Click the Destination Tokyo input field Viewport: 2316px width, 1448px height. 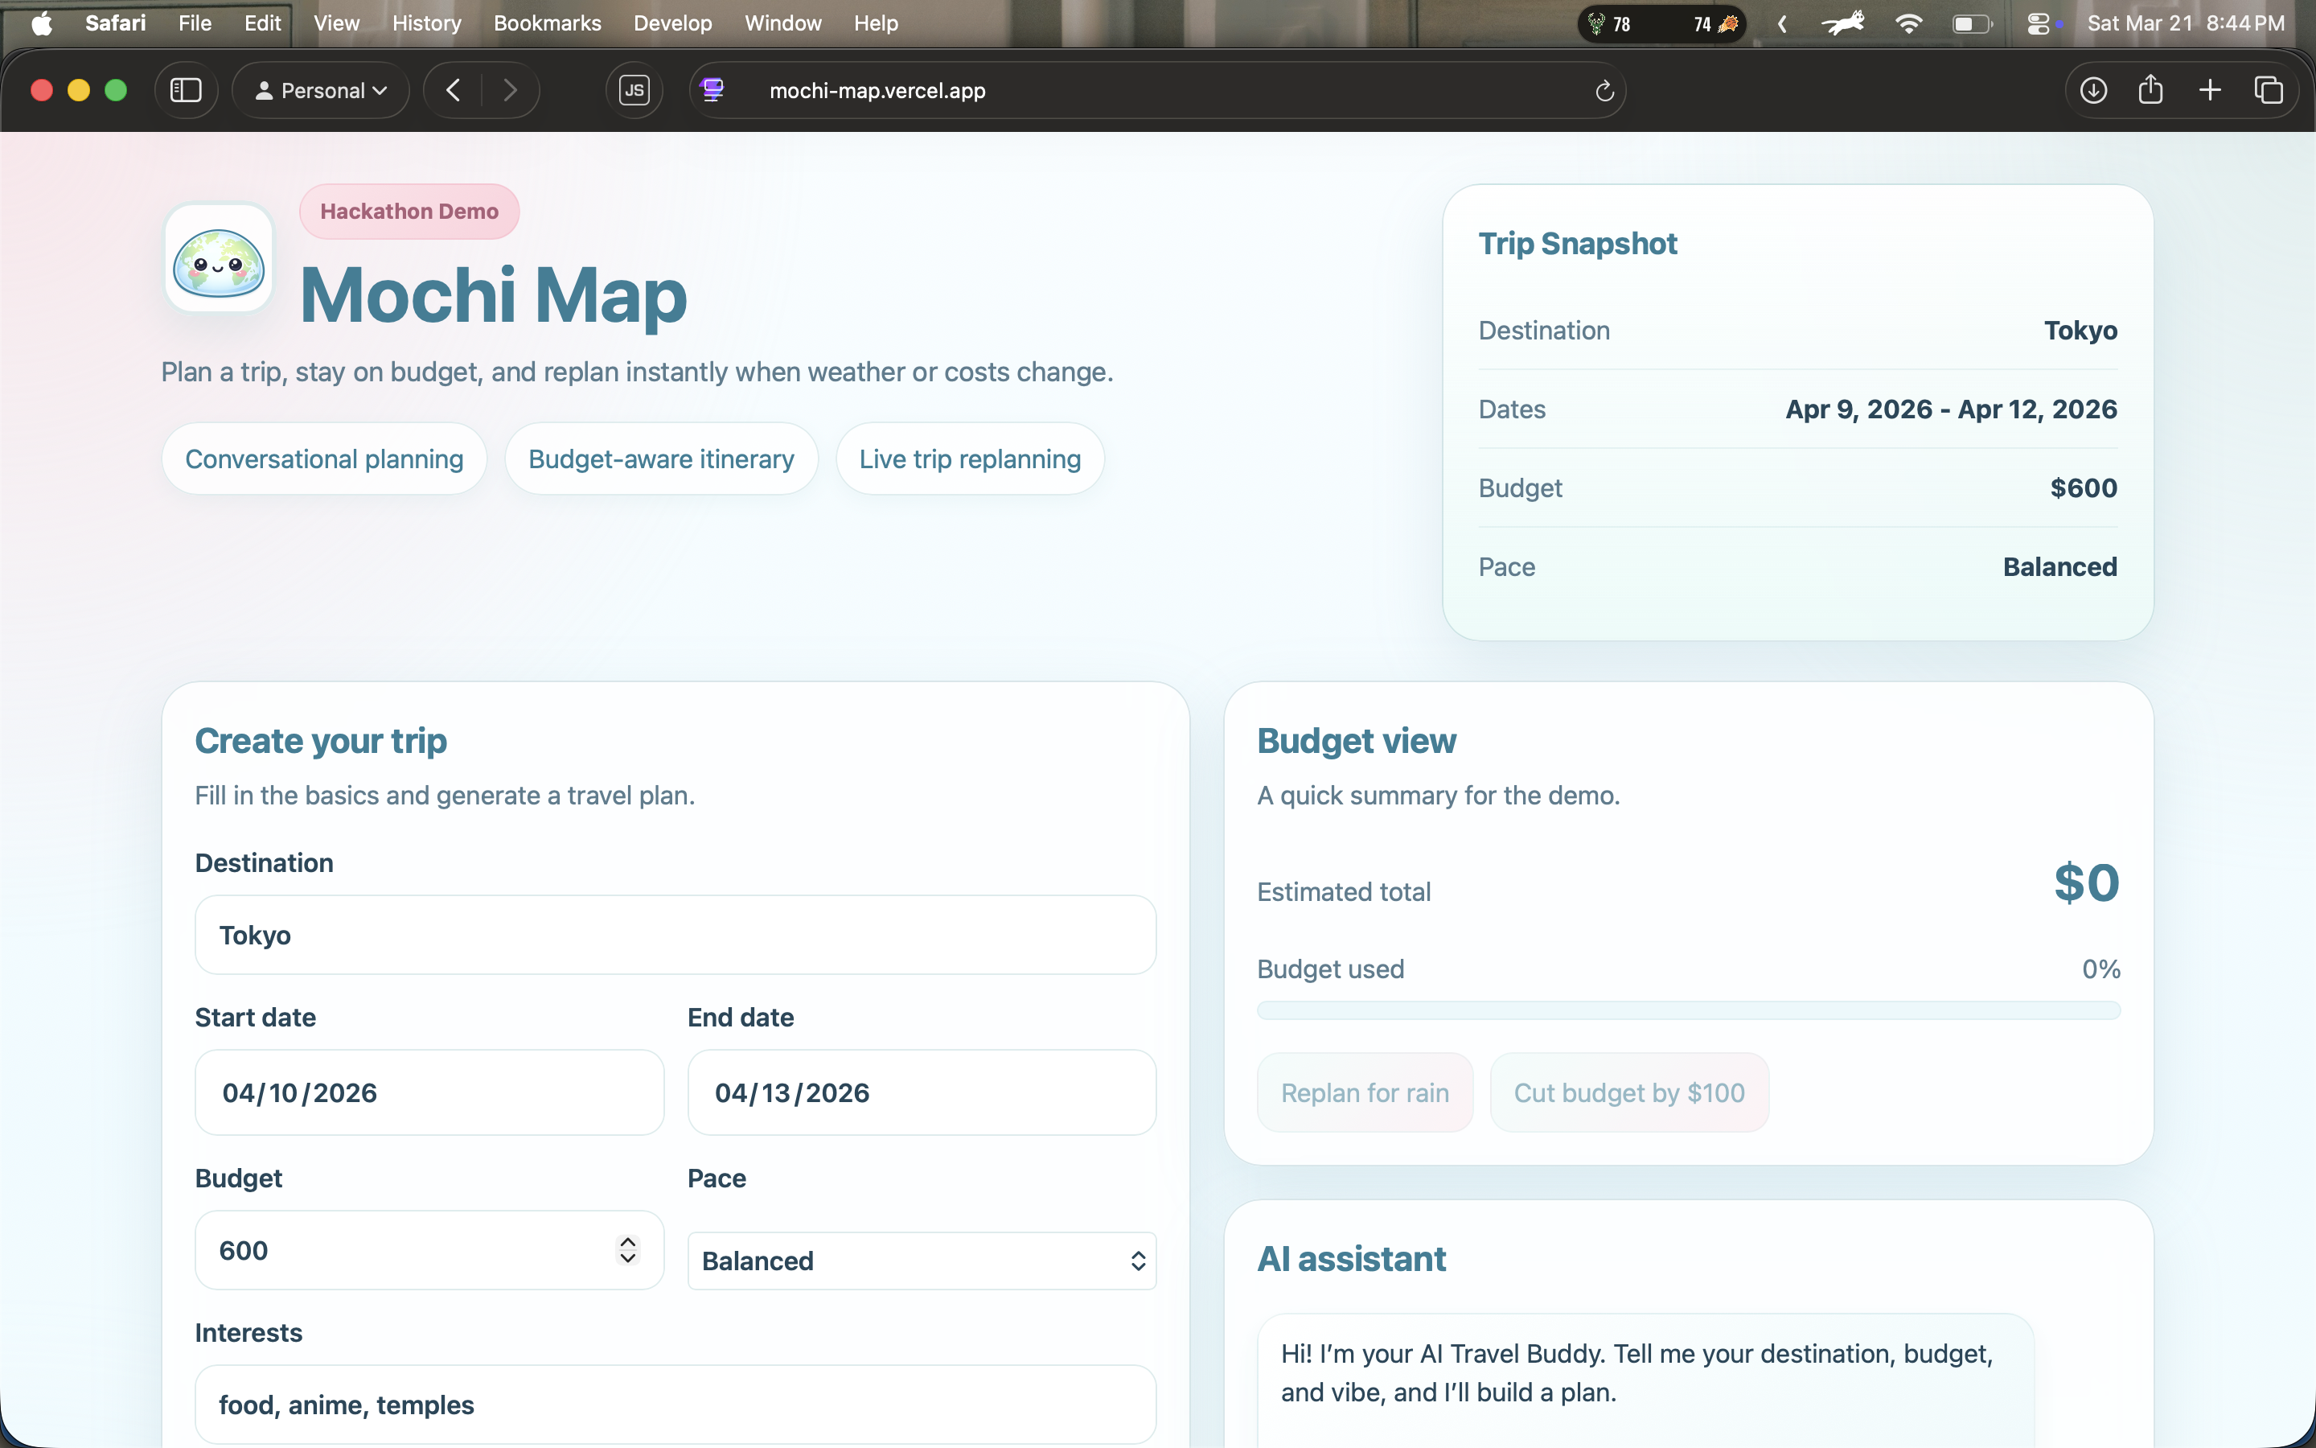point(675,935)
